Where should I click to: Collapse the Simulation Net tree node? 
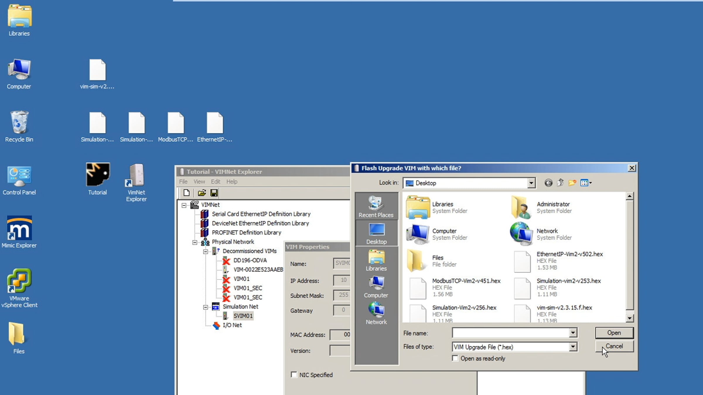[206, 307]
